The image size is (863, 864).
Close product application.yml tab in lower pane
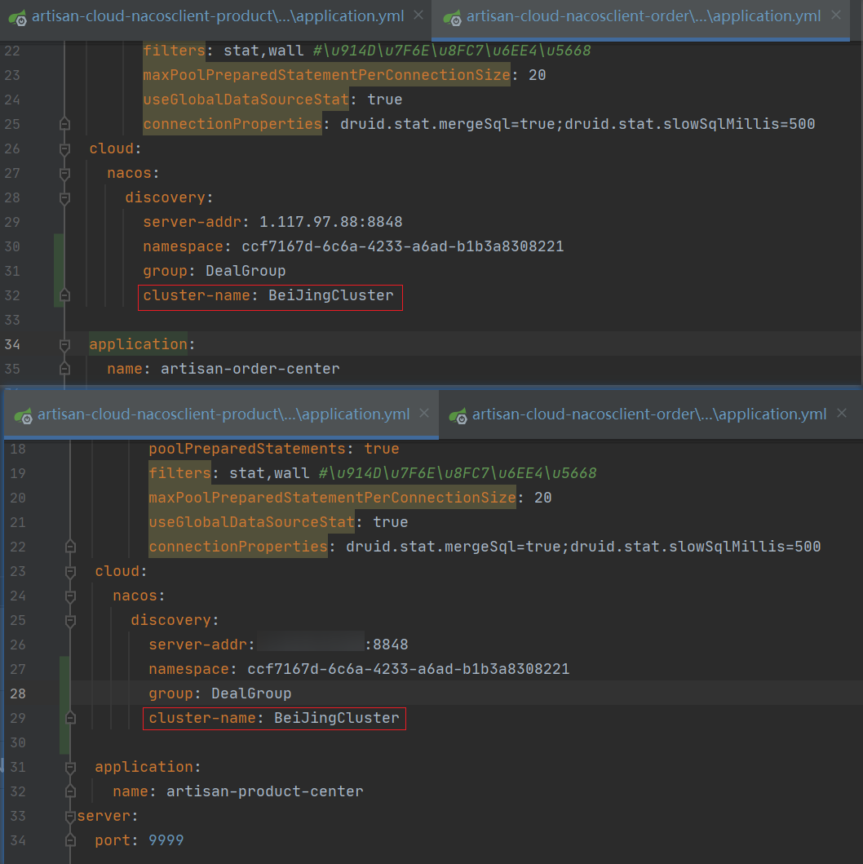tap(423, 414)
